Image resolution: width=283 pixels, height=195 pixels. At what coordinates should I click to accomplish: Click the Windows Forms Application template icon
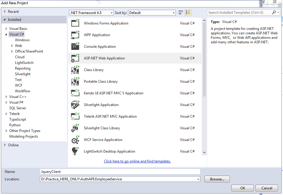(75, 23)
